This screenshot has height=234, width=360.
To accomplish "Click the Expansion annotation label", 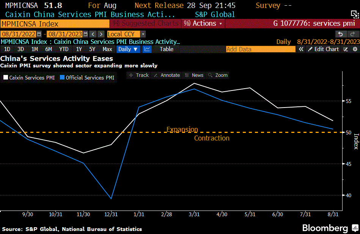I will point(182,129).
